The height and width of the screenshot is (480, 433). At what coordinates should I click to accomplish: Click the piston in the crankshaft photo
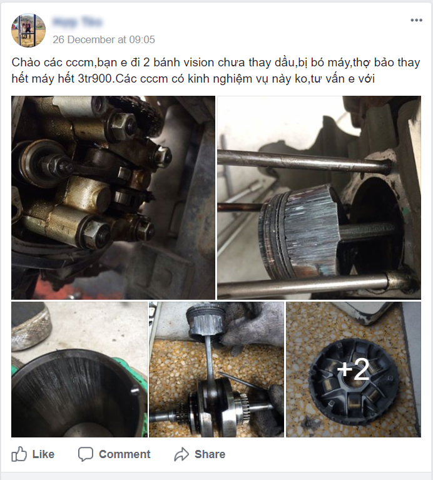(x=203, y=322)
